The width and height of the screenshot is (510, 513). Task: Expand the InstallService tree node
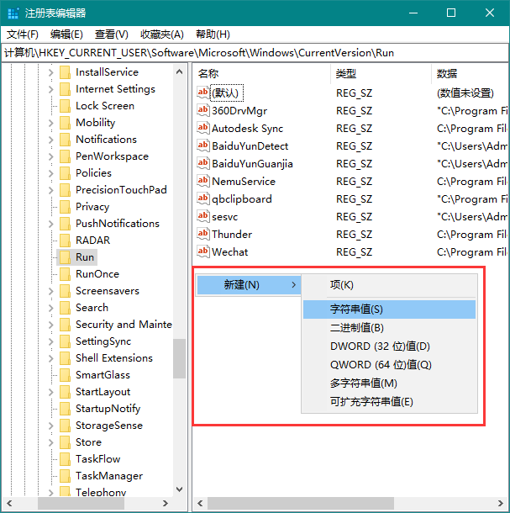click(51, 72)
